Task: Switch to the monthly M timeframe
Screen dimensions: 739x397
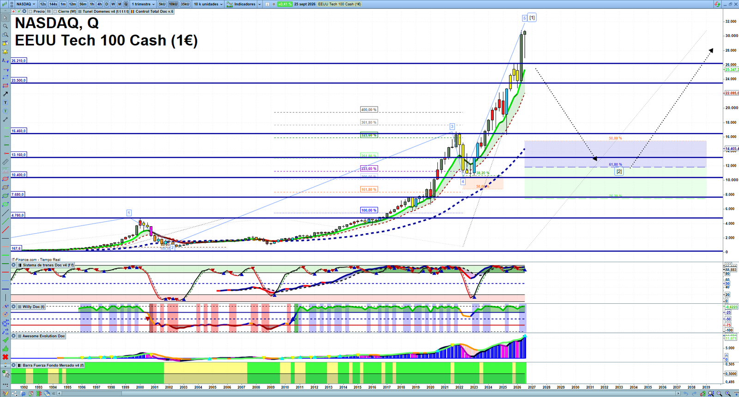Action: pyautogui.click(x=120, y=4)
